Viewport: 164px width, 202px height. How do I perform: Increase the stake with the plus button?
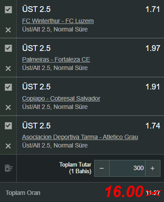[x=153, y=168]
